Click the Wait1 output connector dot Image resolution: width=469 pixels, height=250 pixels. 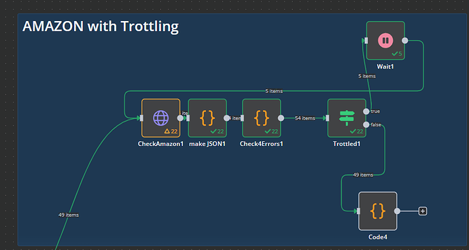tap(404, 41)
